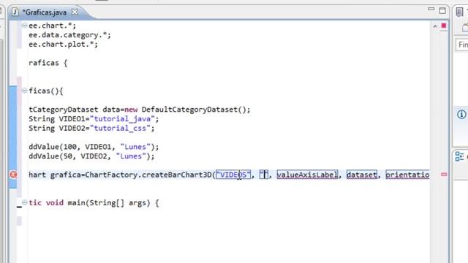The width and height of the screenshot is (468, 263).
Task: Click main(String[] args) method signature
Action: tap(109, 203)
